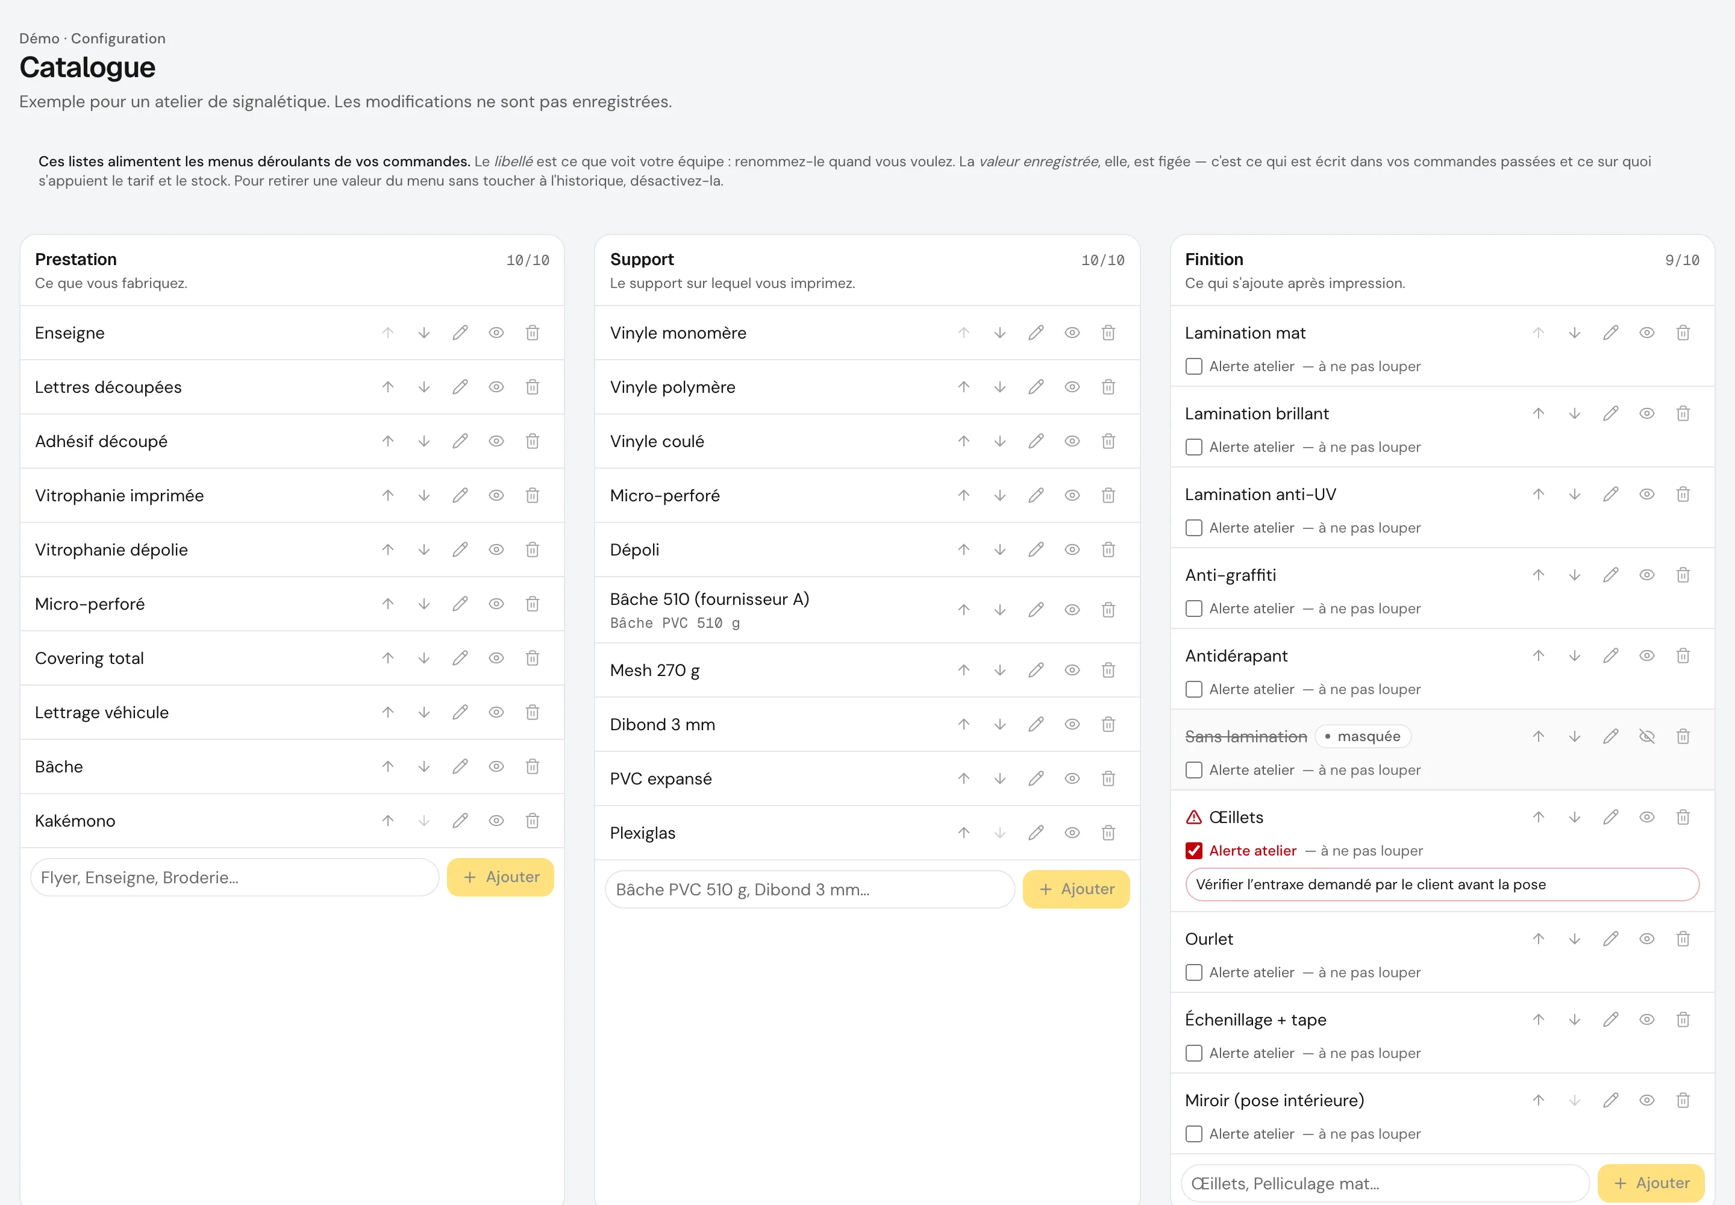
Task: Hide the Lettrage véhicule prestation
Action: click(496, 713)
